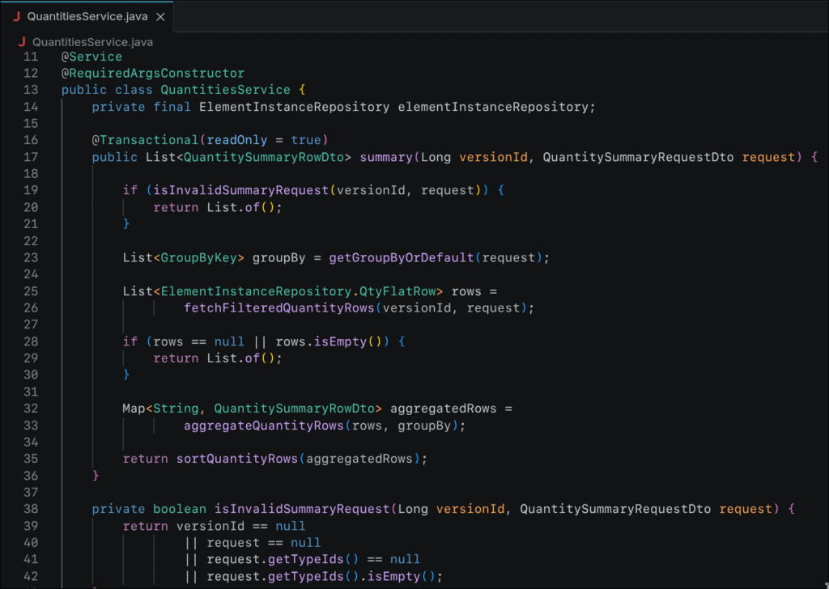829x589 pixels.
Task: Click the @Service annotation
Action: pos(91,57)
